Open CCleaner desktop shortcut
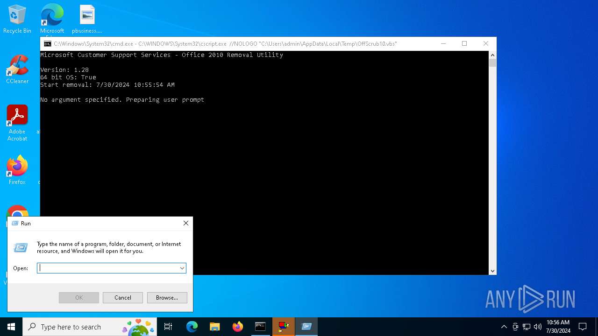Screen dimensions: 598x336 (17, 70)
